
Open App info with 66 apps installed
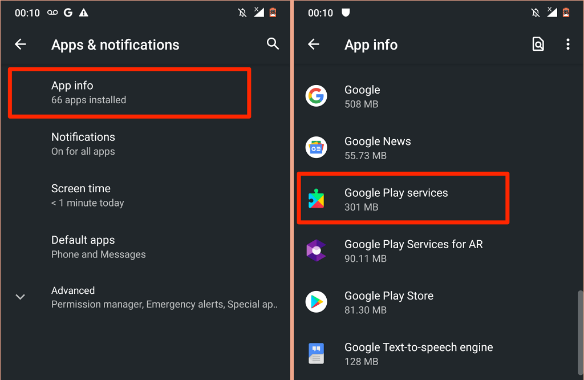(129, 92)
